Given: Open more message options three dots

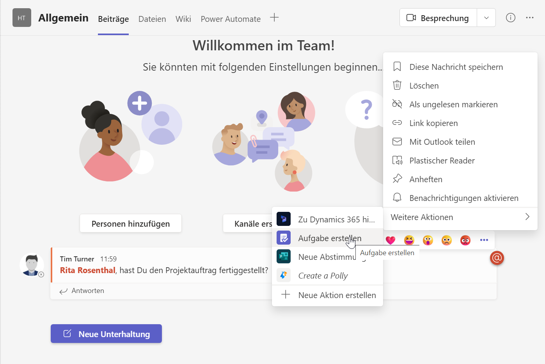Looking at the screenshot, I should [x=484, y=240].
